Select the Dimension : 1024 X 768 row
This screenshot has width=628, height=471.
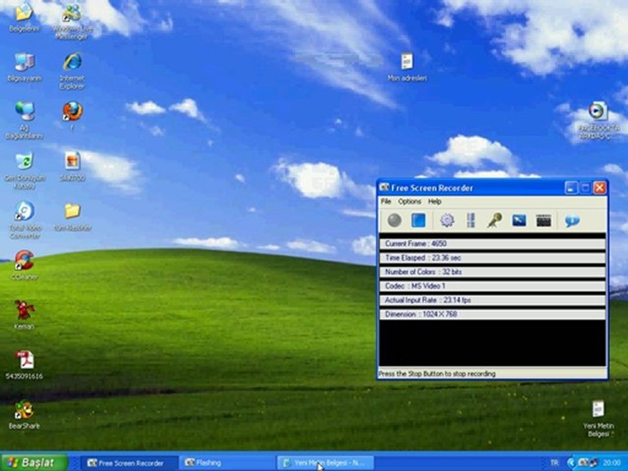492,314
